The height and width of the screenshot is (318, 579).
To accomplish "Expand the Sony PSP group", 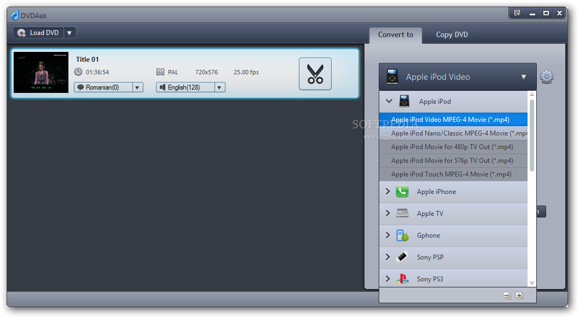I will 387,257.
